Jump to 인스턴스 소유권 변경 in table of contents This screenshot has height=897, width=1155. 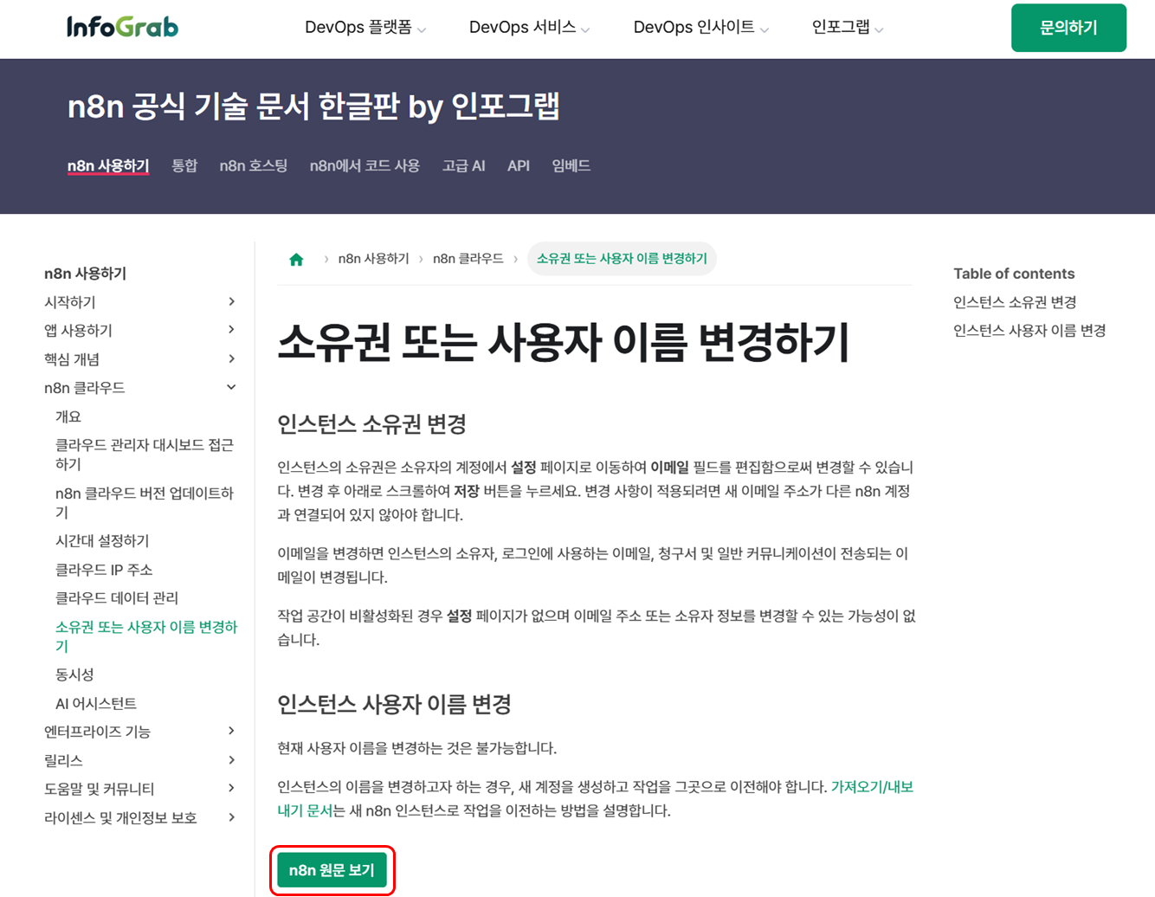click(x=1015, y=302)
